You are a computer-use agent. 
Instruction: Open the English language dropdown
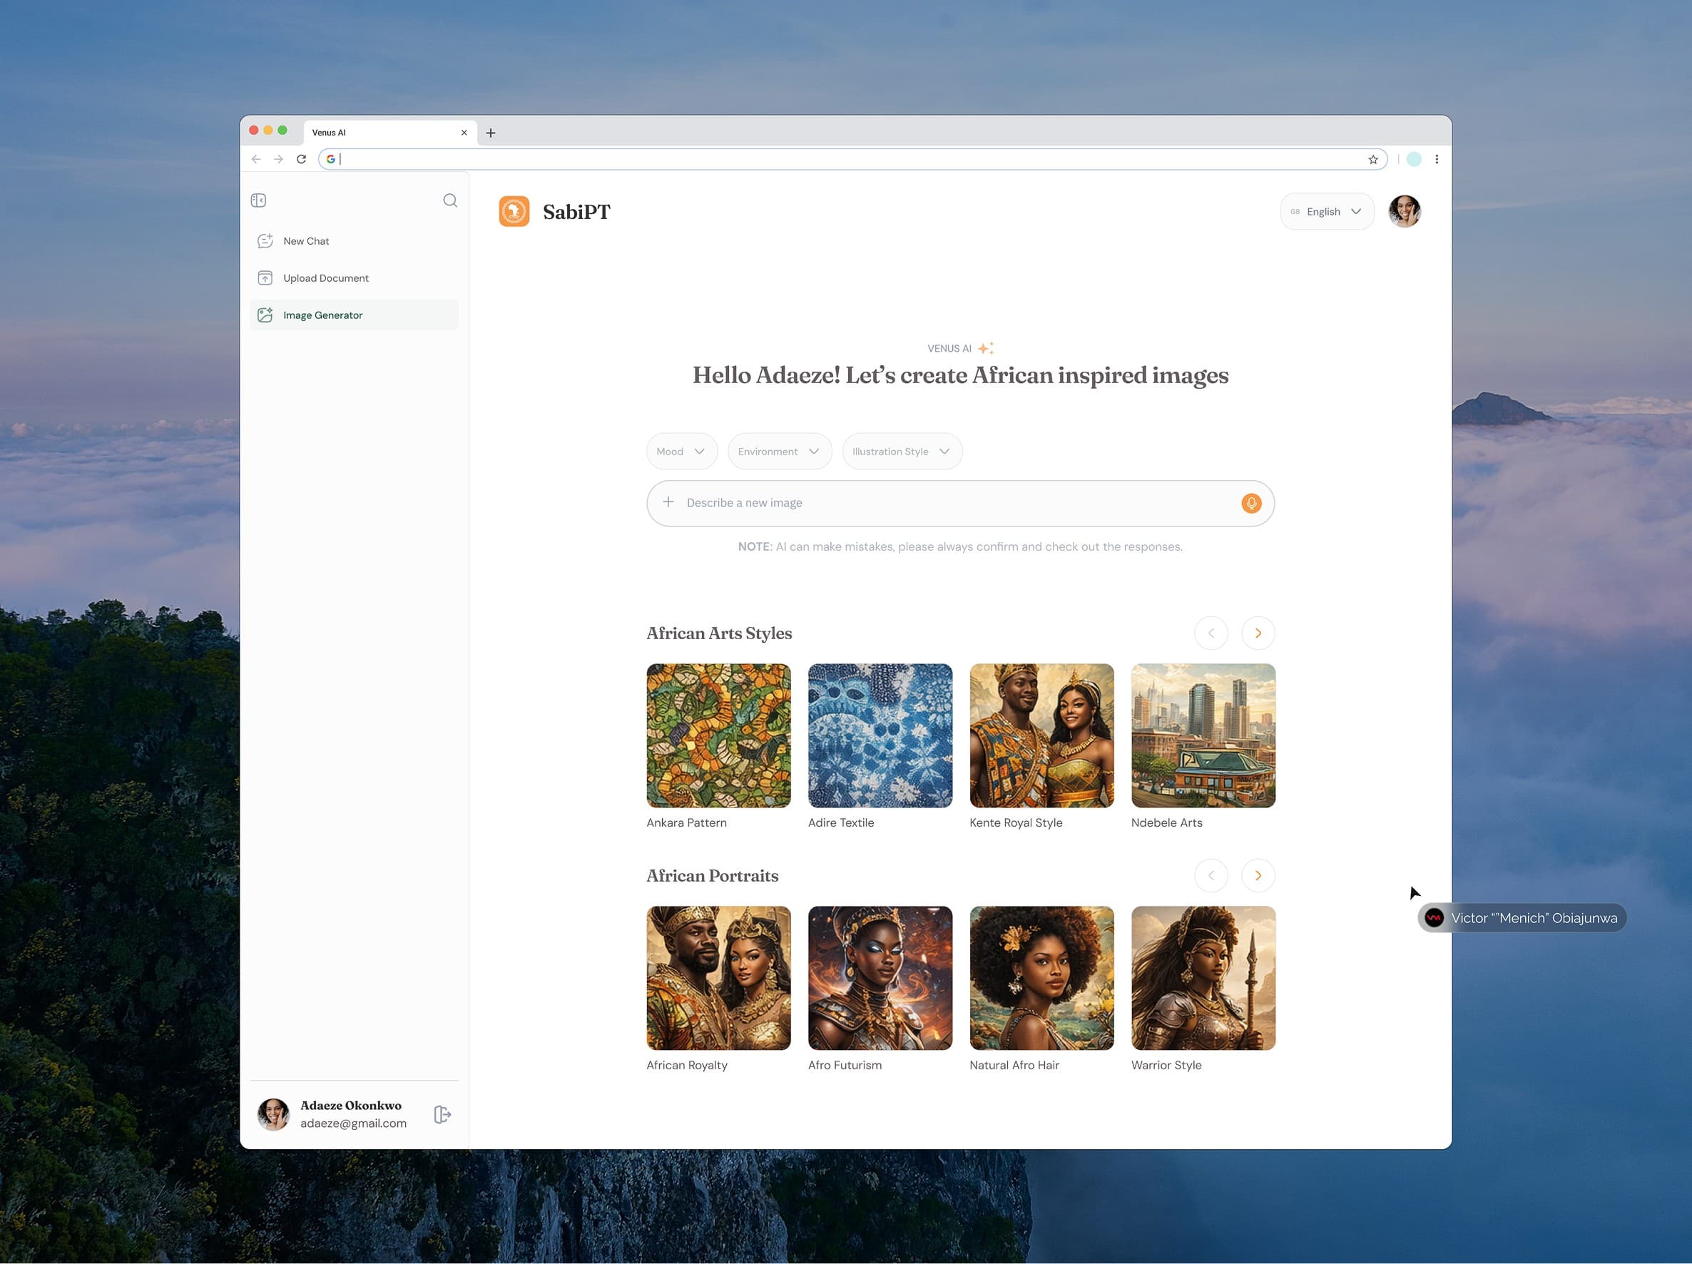click(1327, 211)
